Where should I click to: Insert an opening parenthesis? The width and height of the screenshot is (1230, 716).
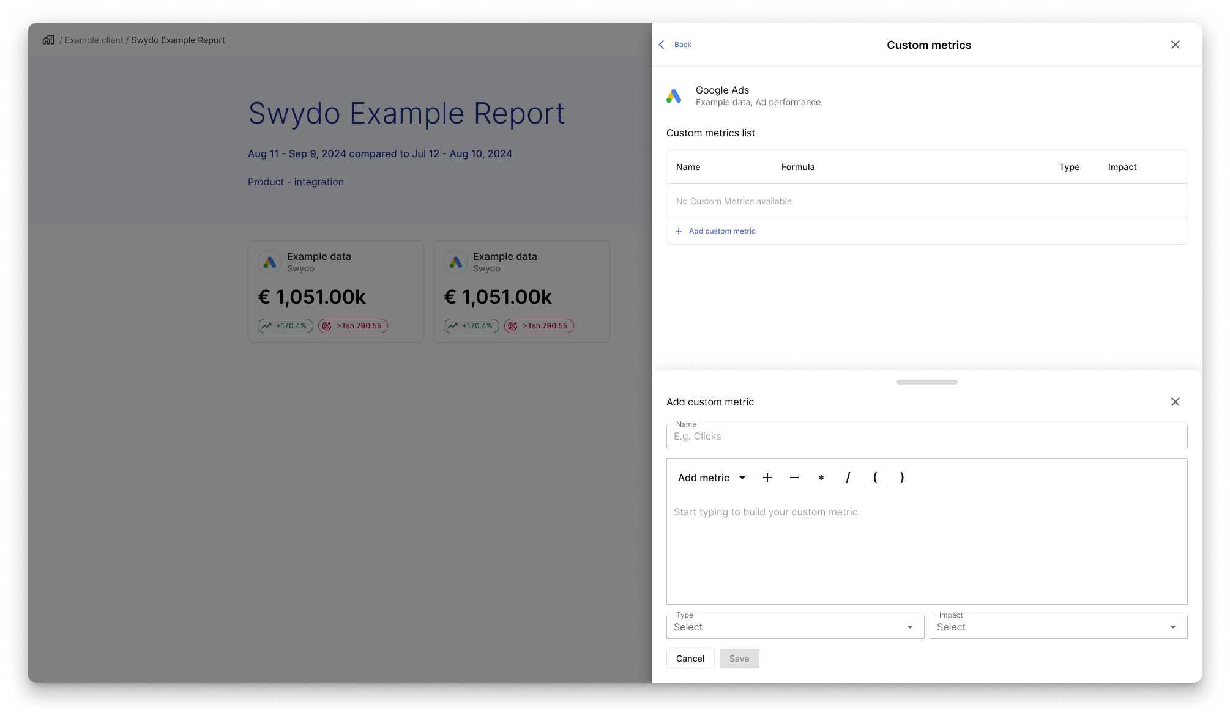875,478
